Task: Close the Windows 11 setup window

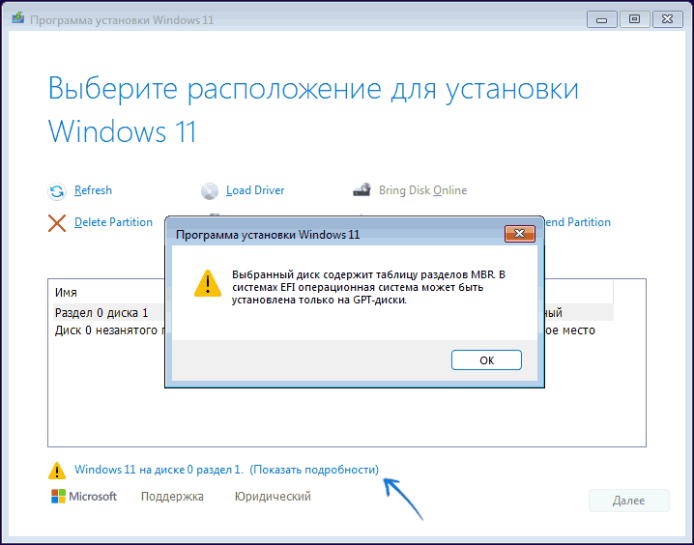Action: pos(668,19)
